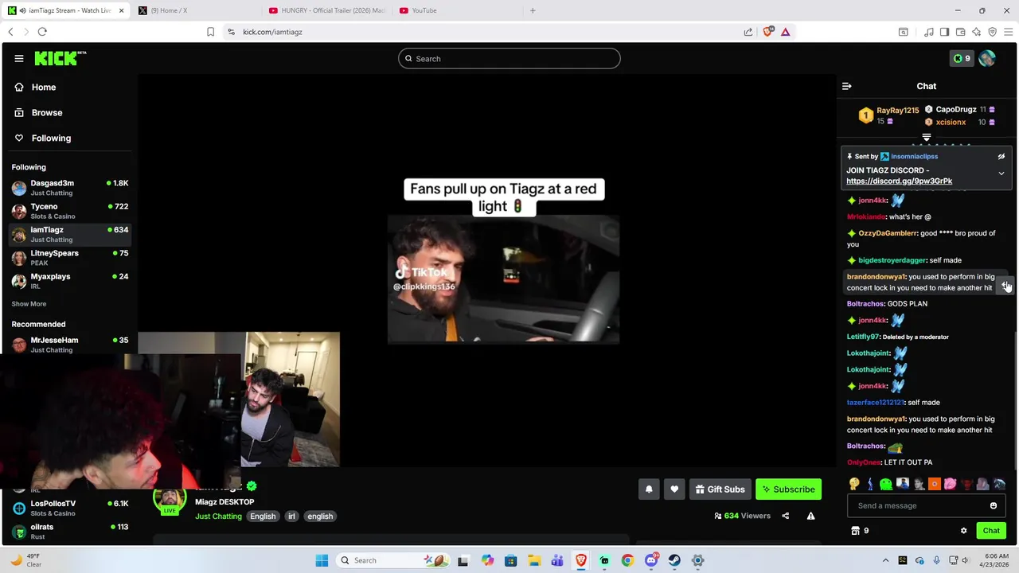Image resolution: width=1019 pixels, height=573 pixels.
Task: Switch to the HUNGRY Official Trailer tab
Action: click(x=326, y=10)
